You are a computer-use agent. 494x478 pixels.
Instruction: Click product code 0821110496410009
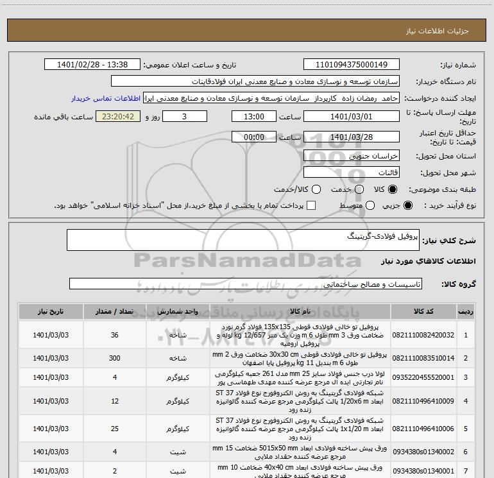click(x=423, y=401)
